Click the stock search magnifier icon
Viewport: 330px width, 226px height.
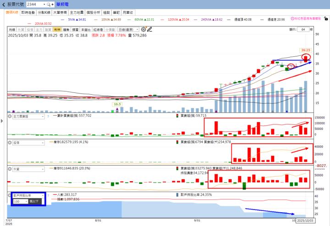click(x=49, y=5)
